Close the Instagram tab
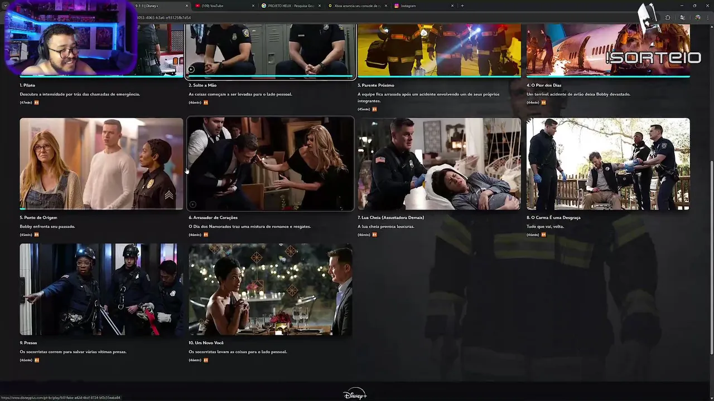 pos(452,6)
